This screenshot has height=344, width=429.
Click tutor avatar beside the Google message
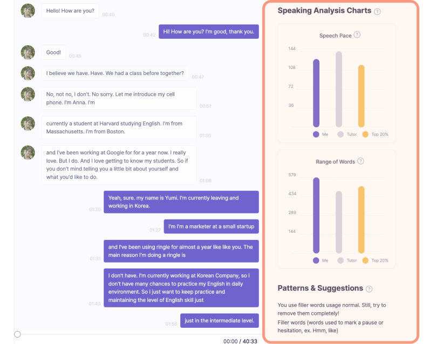pyautogui.click(x=28, y=153)
